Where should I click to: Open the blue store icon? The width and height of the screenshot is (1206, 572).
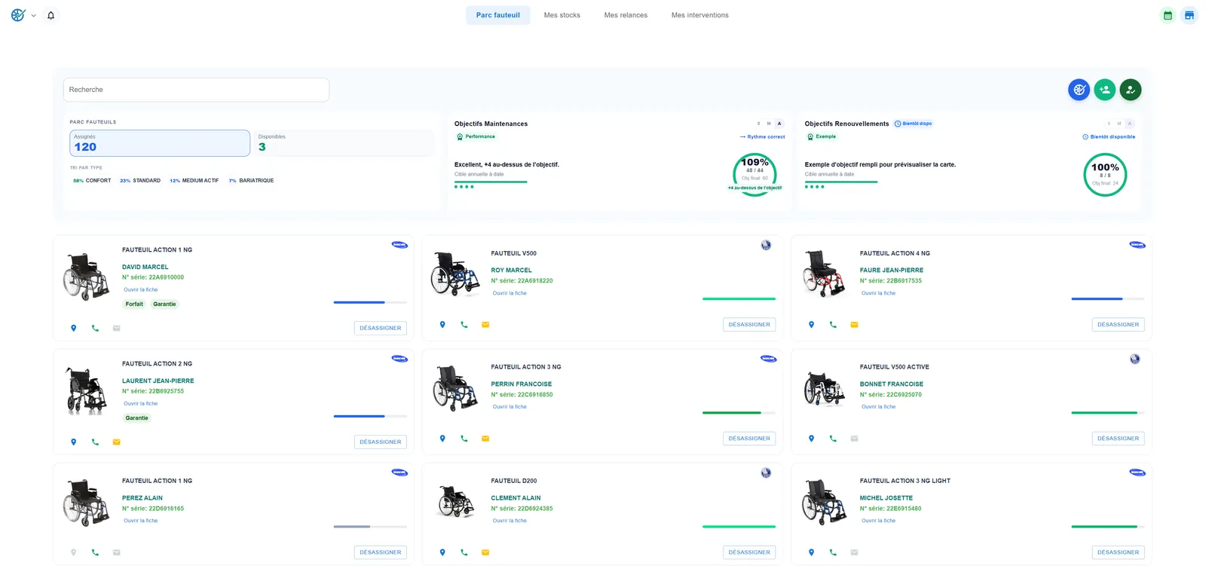point(1189,15)
